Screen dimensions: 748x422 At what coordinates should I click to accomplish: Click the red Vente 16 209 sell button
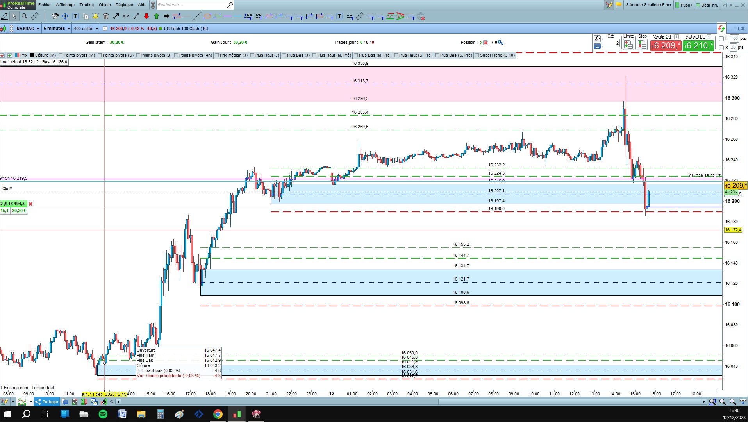(x=666, y=46)
